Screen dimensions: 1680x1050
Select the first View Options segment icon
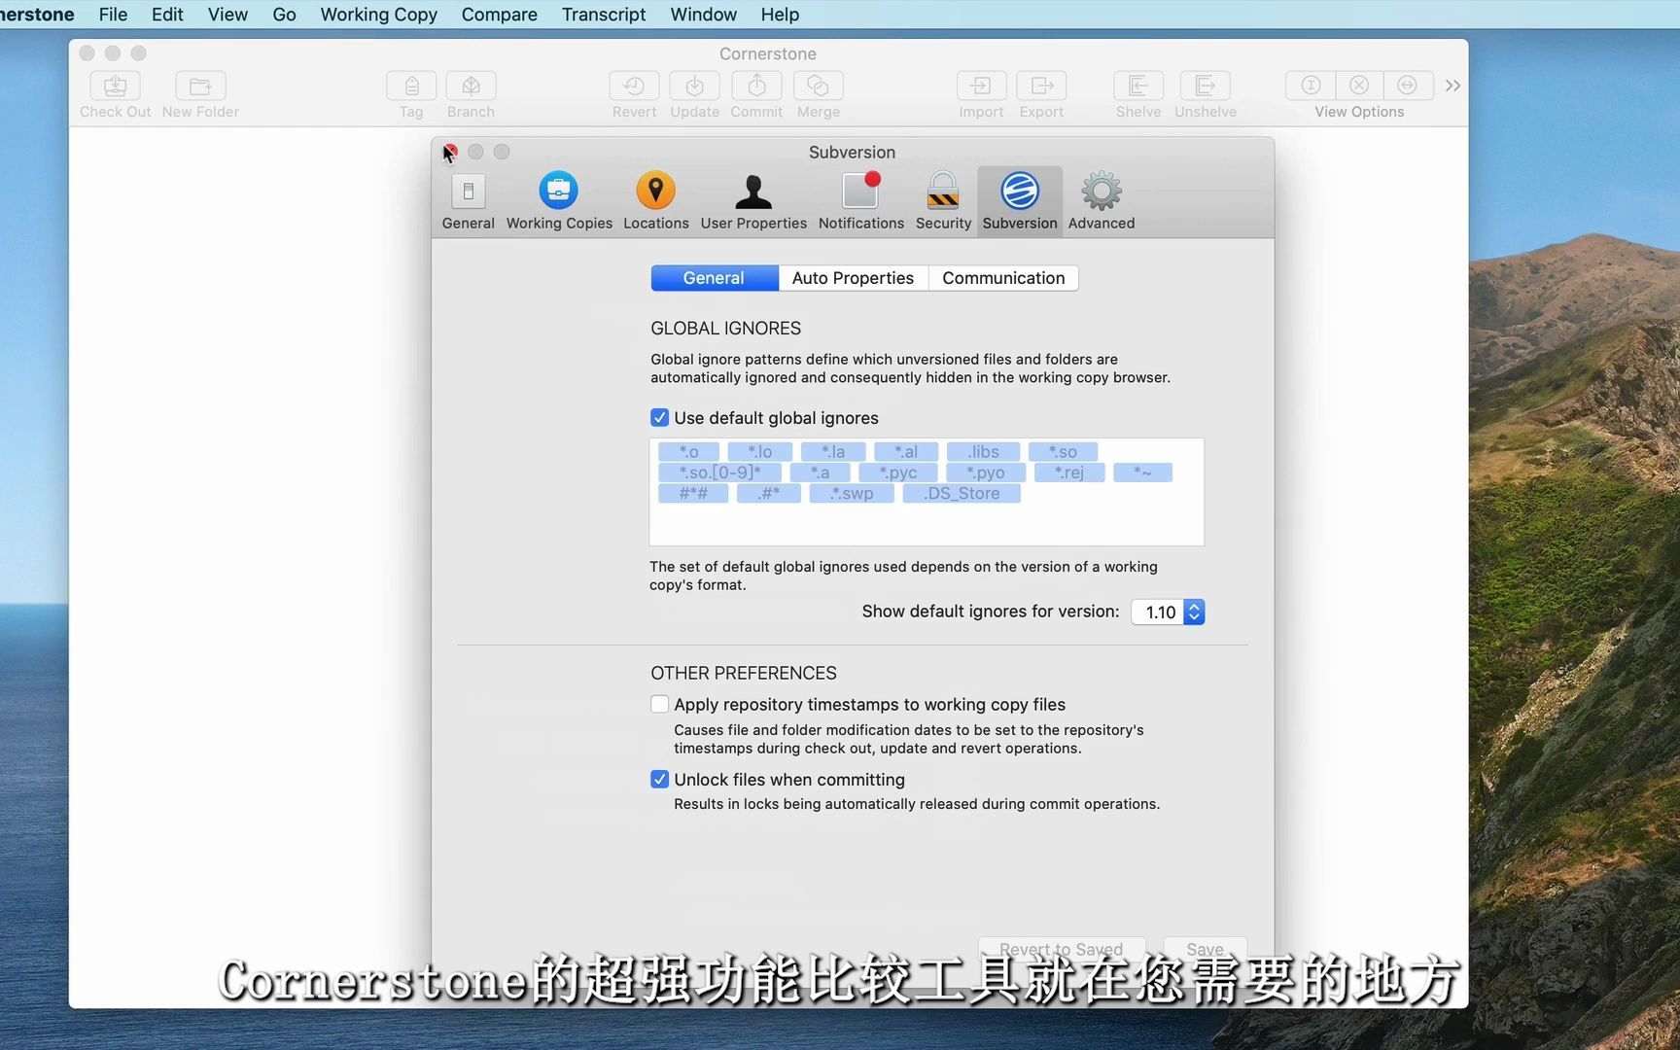pyautogui.click(x=1311, y=86)
